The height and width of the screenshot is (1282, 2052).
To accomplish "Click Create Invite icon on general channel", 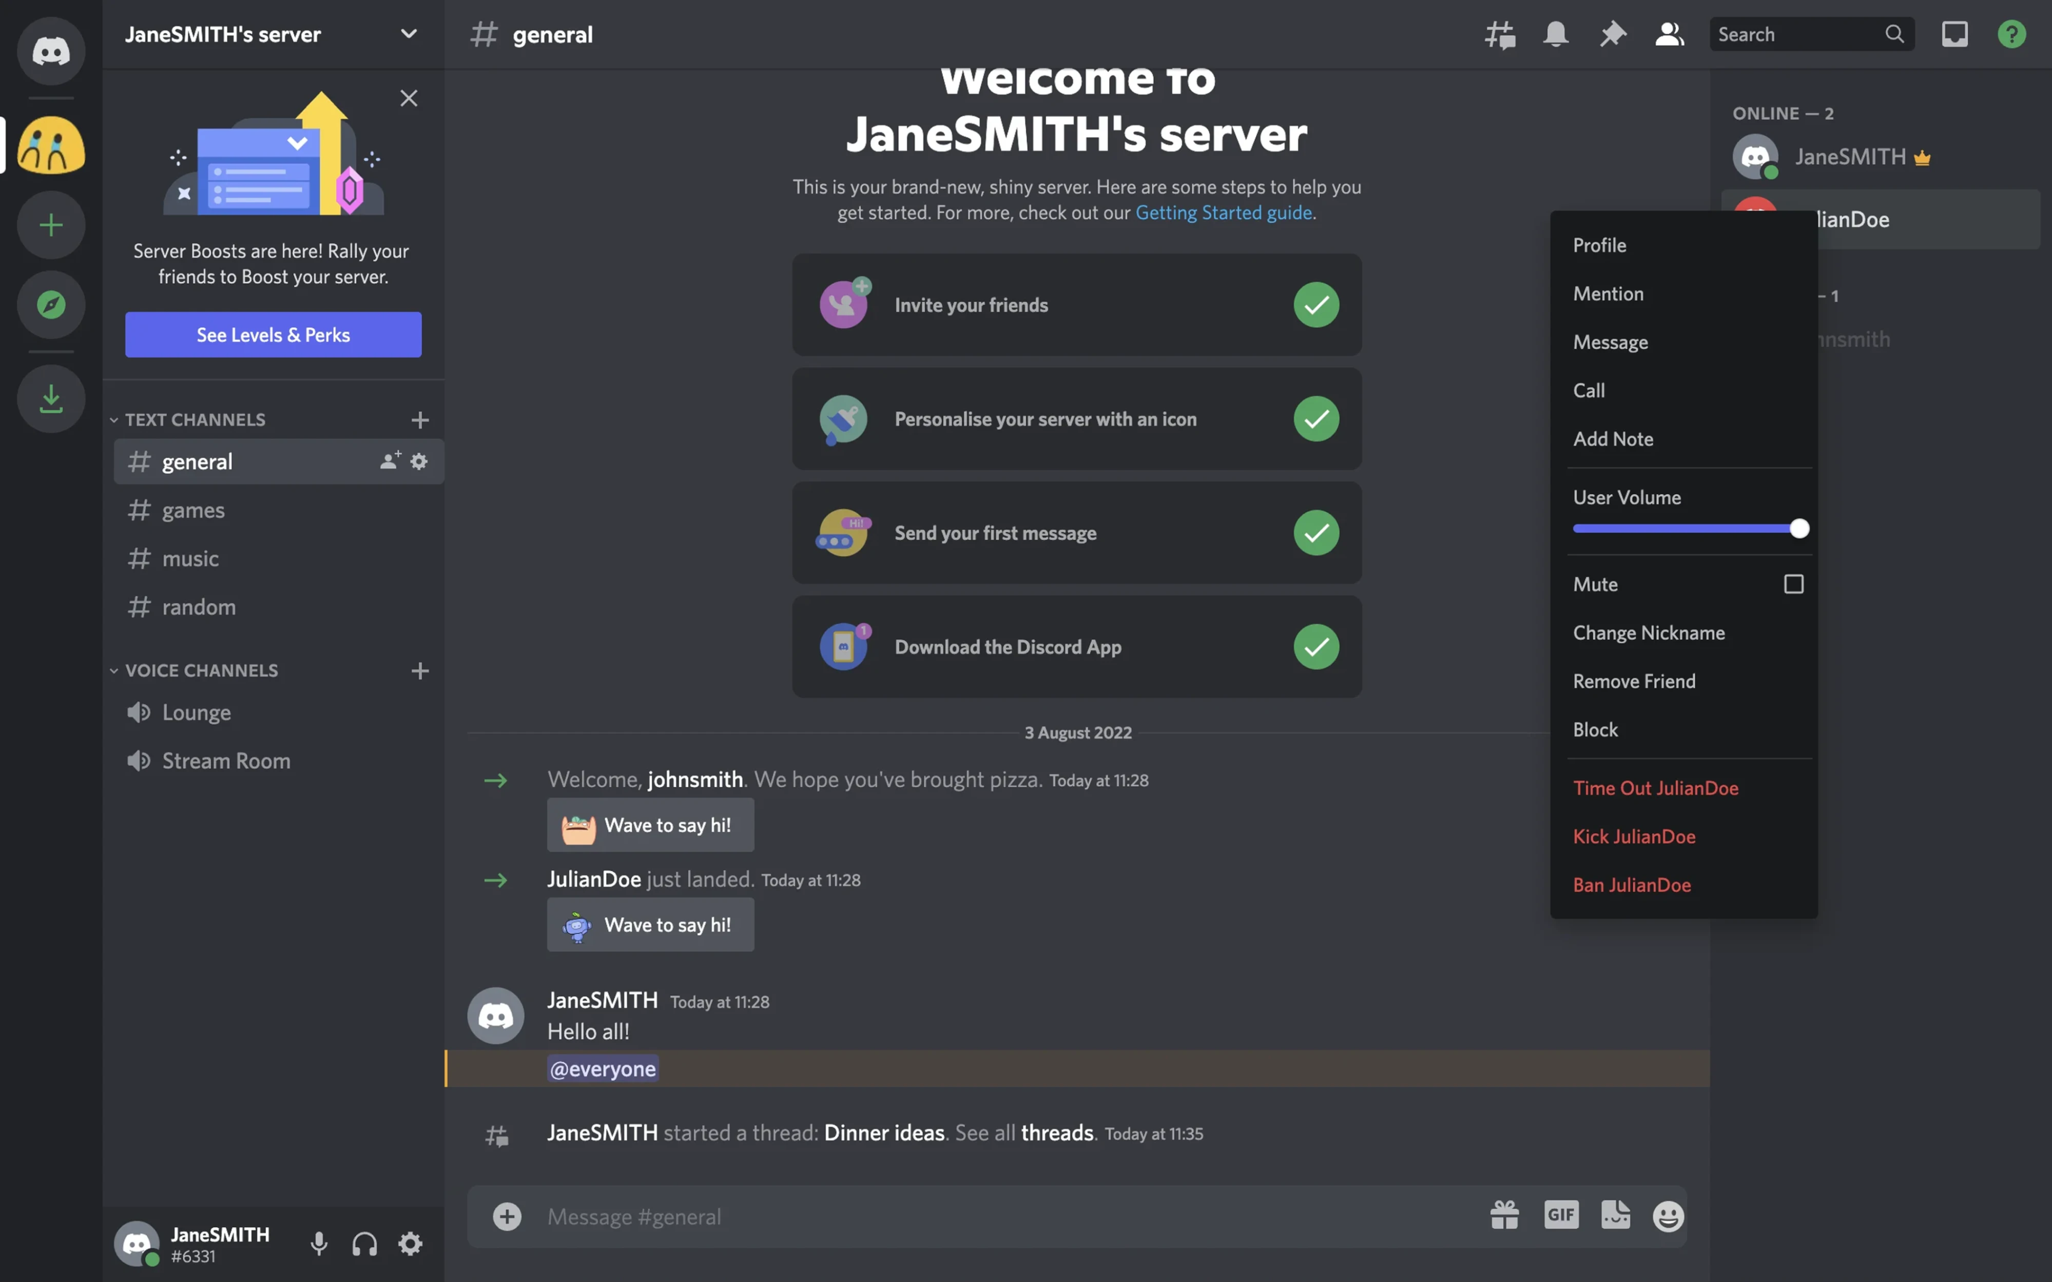I will (x=390, y=460).
